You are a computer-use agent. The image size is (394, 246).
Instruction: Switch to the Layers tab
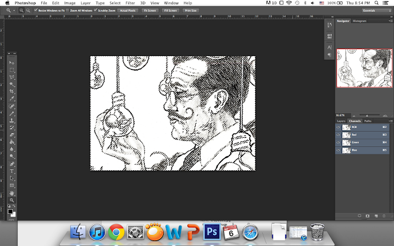(341, 121)
